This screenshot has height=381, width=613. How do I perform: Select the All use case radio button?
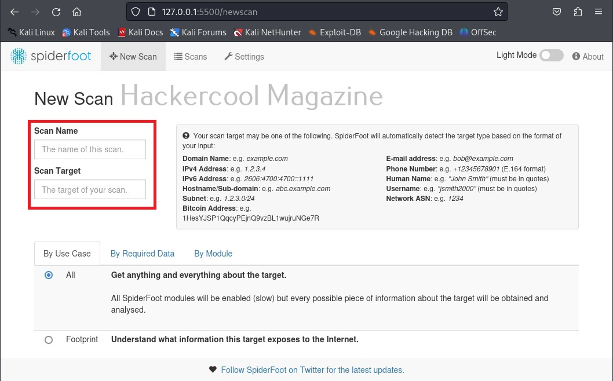49,275
